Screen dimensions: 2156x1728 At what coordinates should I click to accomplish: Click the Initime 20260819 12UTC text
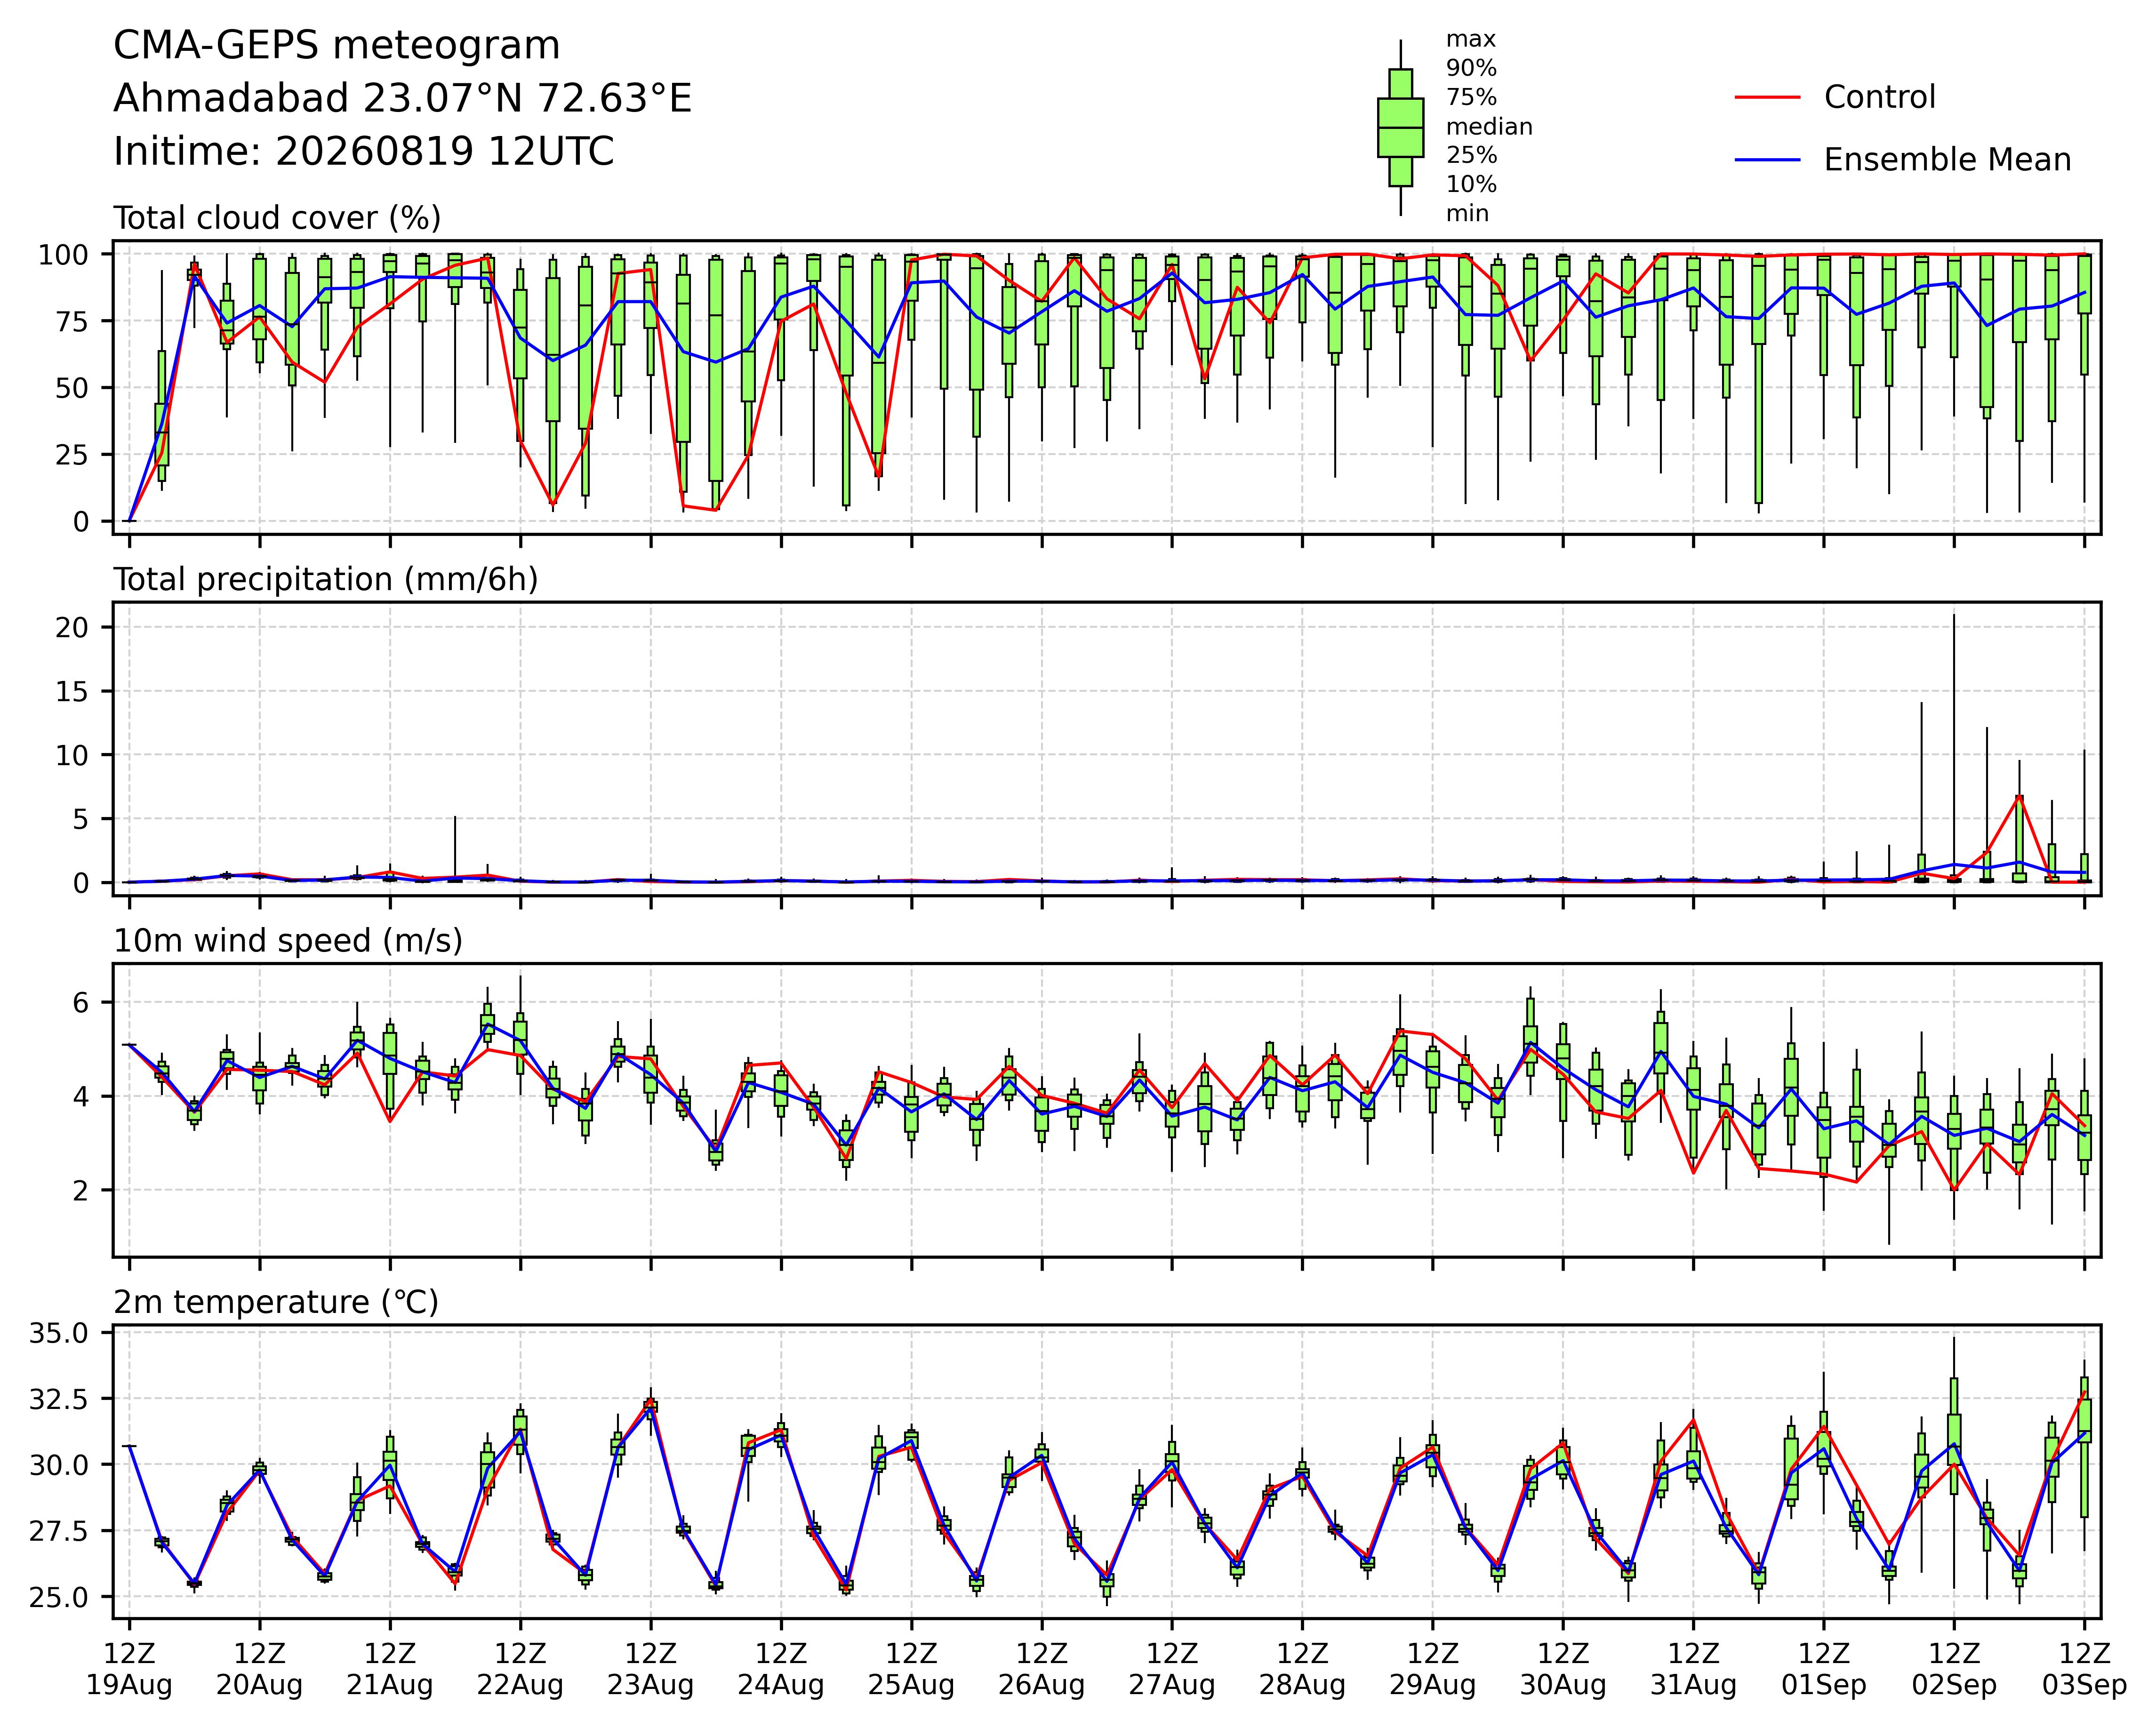point(363,152)
